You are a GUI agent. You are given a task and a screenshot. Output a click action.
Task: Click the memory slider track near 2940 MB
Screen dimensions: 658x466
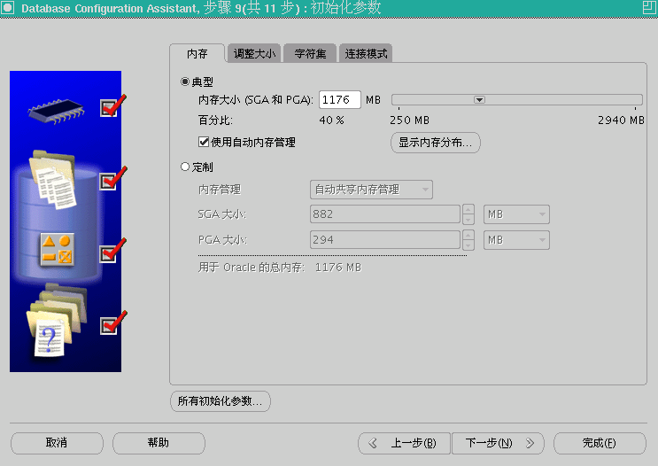pyautogui.click(x=634, y=100)
